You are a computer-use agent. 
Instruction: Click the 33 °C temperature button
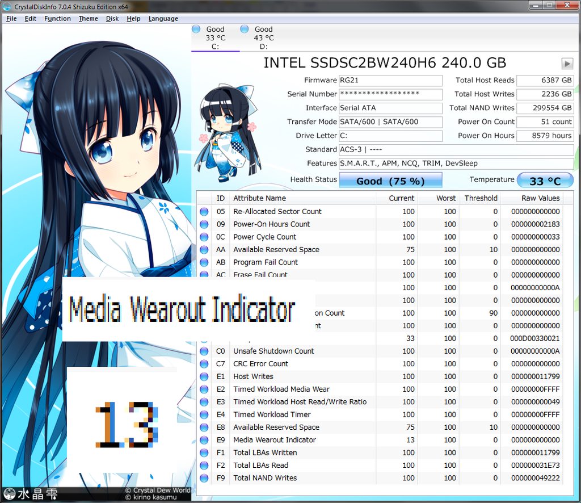pos(545,181)
